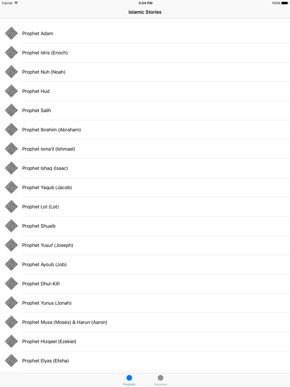Open Prophet Nuh (Noah) story
290x387 pixels.
click(x=44, y=72)
